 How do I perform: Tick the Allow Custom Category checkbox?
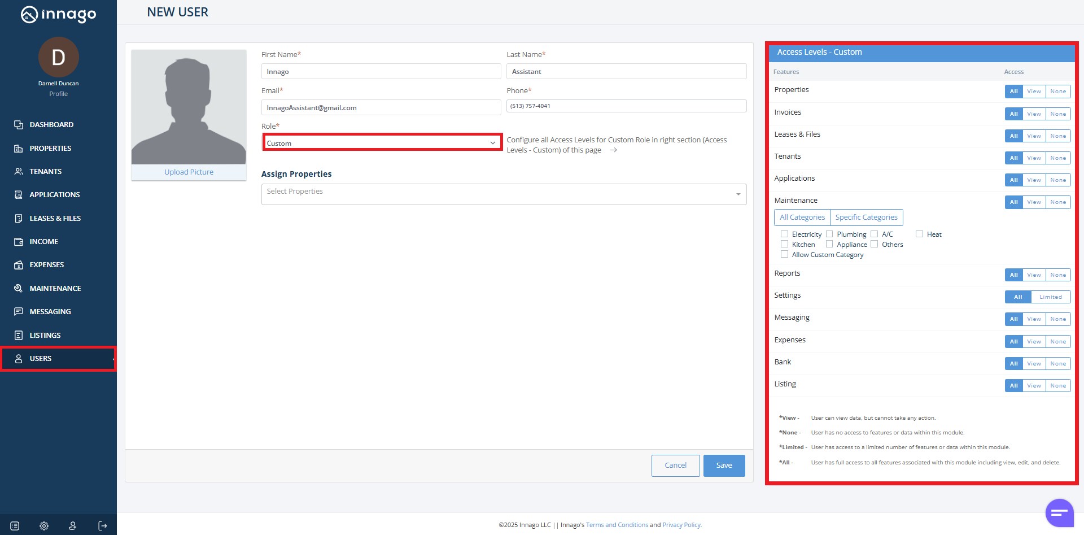coord(784,254)
